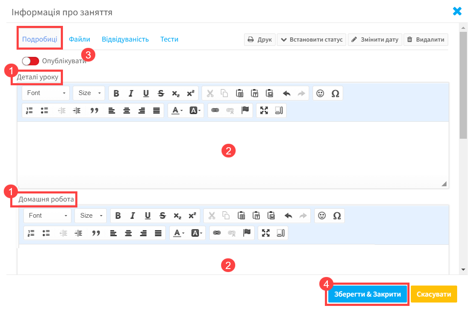Image resolution: width=475 pixels, height=311 pixels.
Task: Switch to the Подробиці tab
Action: point(40,39)
